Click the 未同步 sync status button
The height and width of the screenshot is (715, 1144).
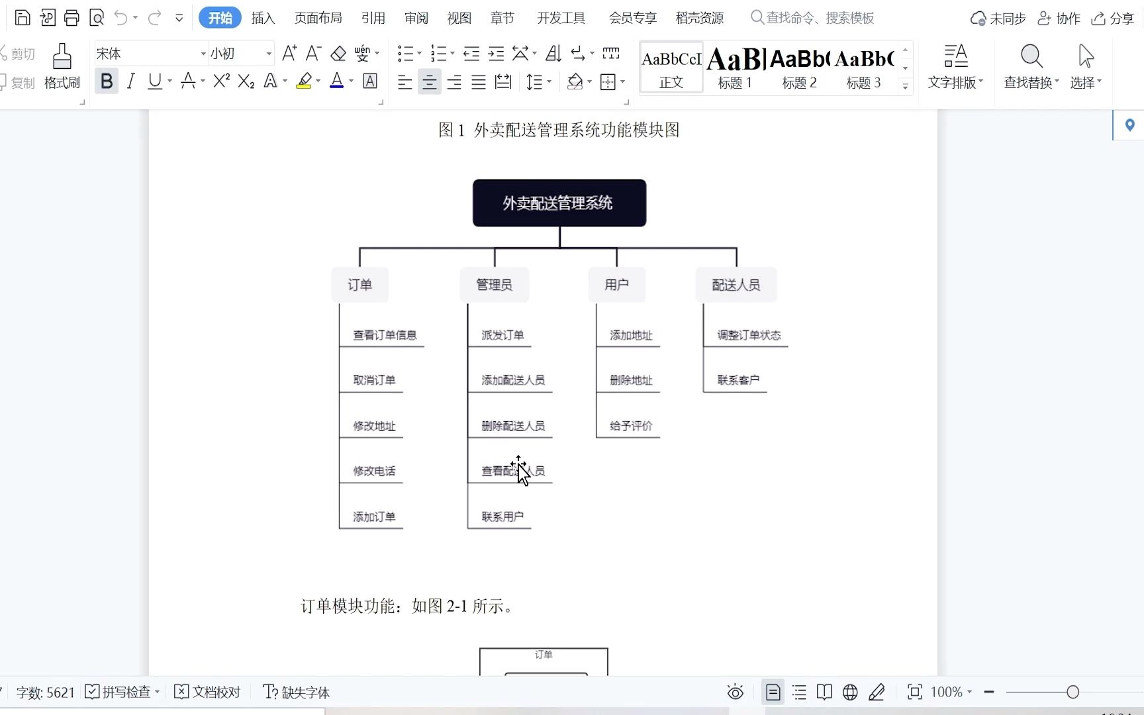(x=998, y=19)
